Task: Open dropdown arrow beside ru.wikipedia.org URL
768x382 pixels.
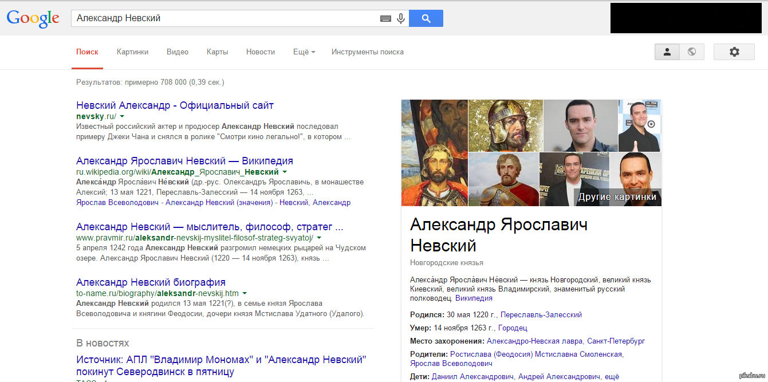Action: coord(285,172)
